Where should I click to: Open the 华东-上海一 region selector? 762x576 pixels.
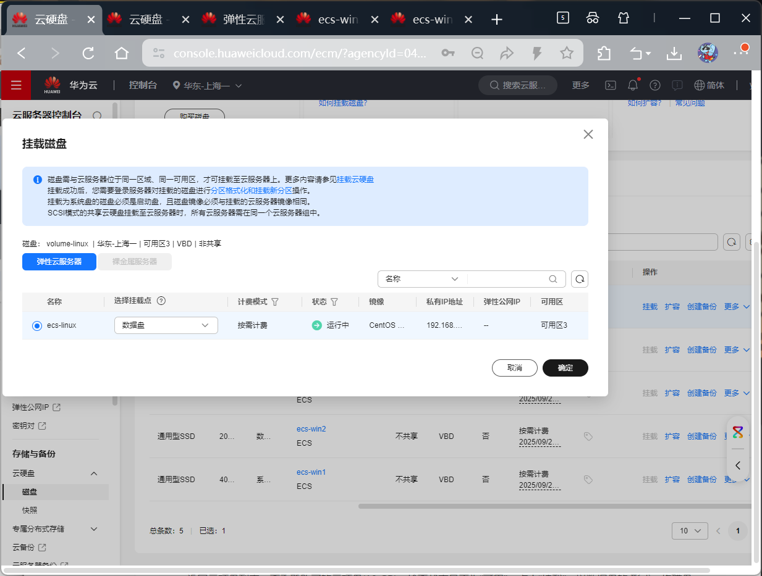208,85
